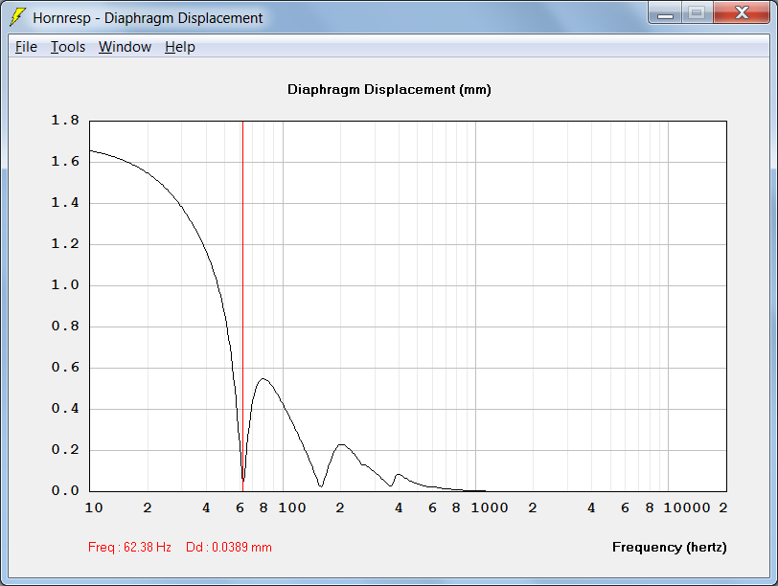Close the Diaphragm Displacement window

click(742, 12)
